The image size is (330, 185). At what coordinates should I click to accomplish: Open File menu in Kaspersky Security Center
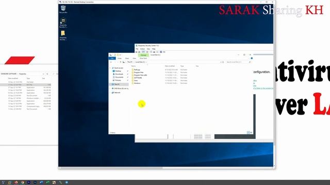click(x=137, y=49)
